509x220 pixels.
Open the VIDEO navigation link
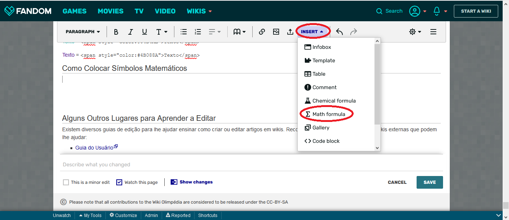click(165, 11)
